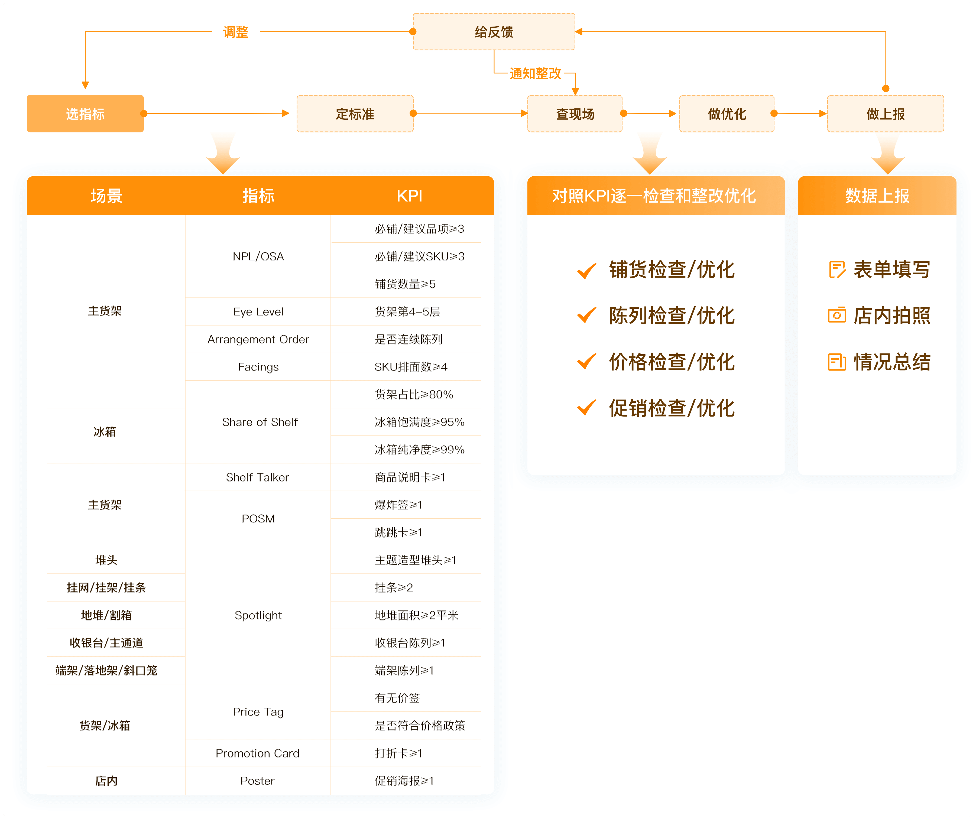Image resolution: width=976 pixels, height=819 pixels.
Task: Click the 表单填写 form icon
Action: point(837,269)
